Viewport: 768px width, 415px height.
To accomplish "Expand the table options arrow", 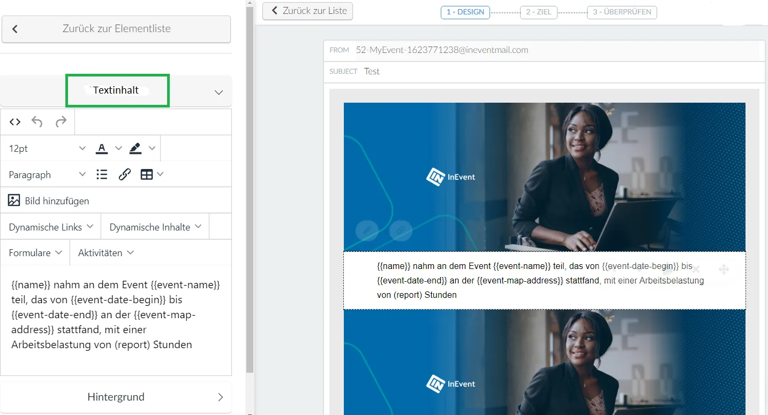I will pyautogui.click(x=160, y=174).
